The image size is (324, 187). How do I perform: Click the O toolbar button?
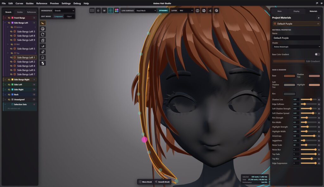tap(98, 10)
